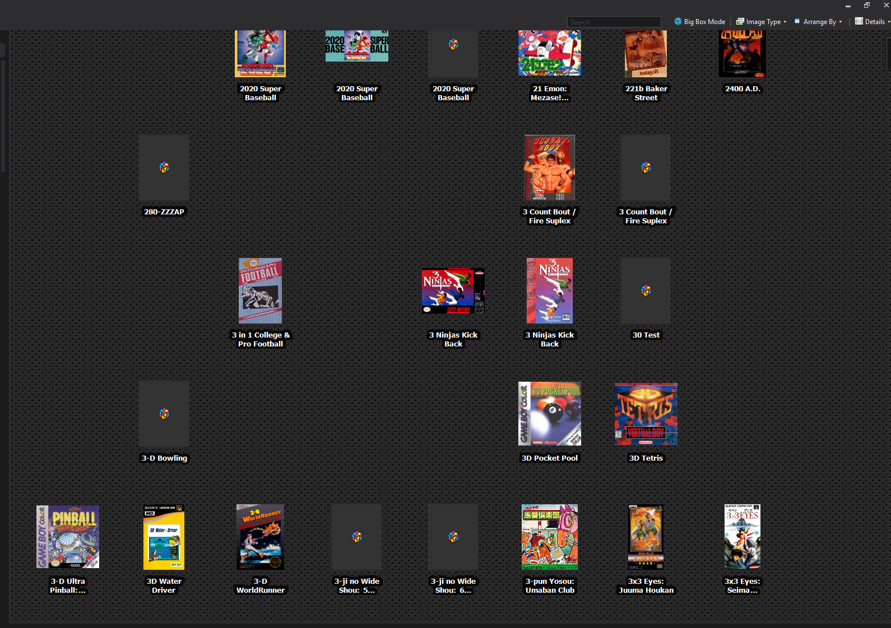Select the 221b Baker Street box art

point(646,53)
